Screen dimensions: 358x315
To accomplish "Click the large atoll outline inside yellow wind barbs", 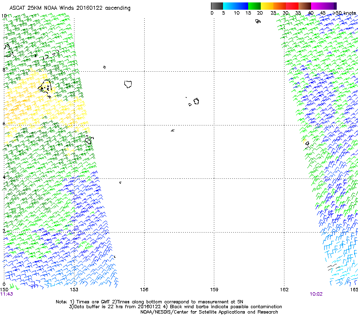I will 45,88.
